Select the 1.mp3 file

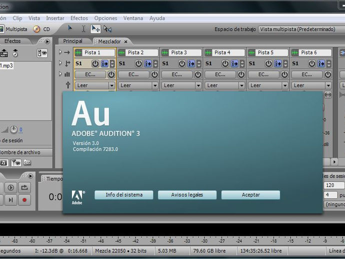click(6, 65)
